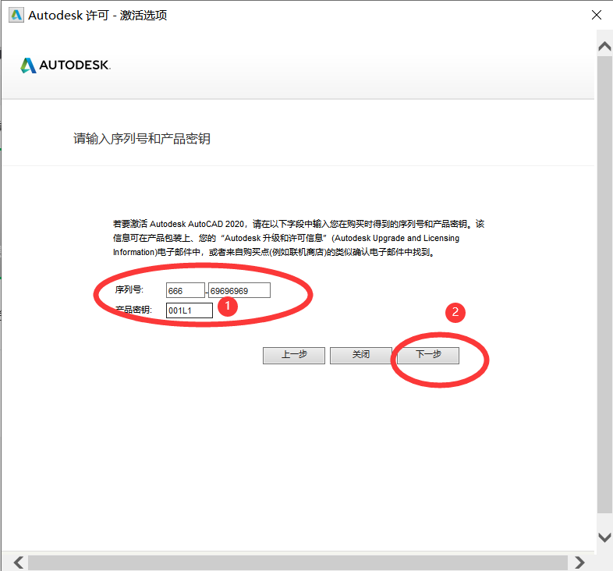Click the horizontal scrollbar track

point(297,562)
